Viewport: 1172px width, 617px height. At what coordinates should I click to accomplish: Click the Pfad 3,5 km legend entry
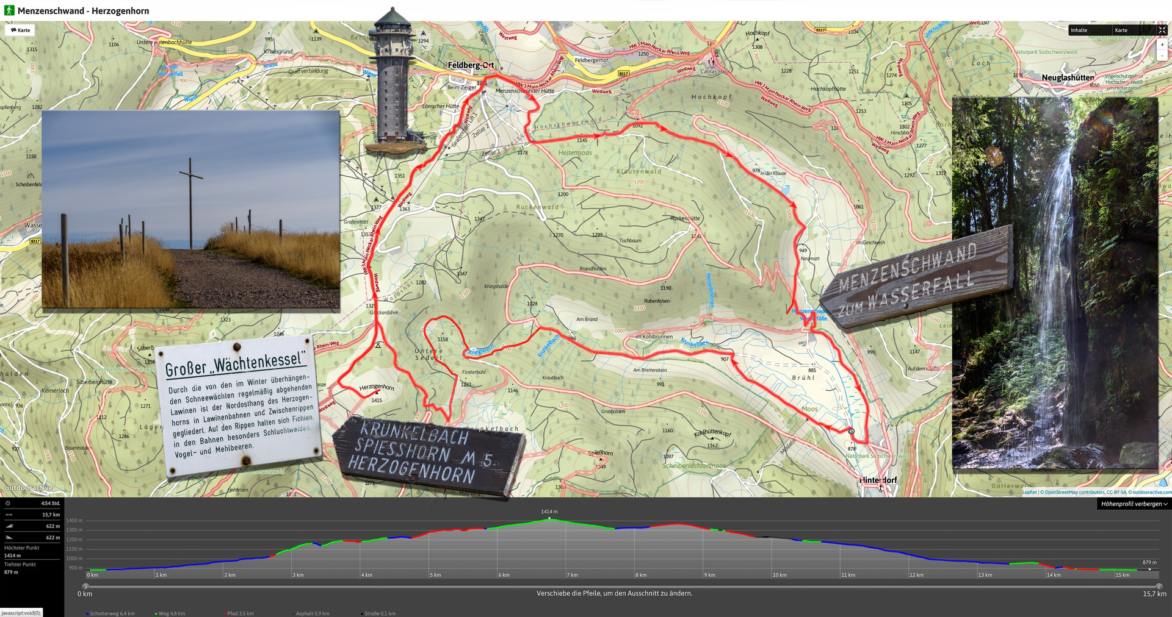pos(239,613)
